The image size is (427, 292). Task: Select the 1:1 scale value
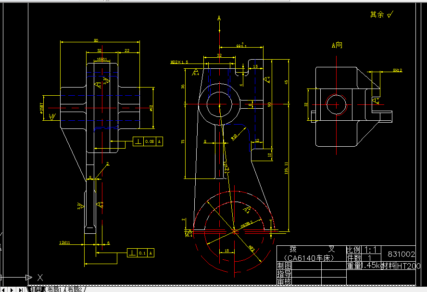(370, 250)
